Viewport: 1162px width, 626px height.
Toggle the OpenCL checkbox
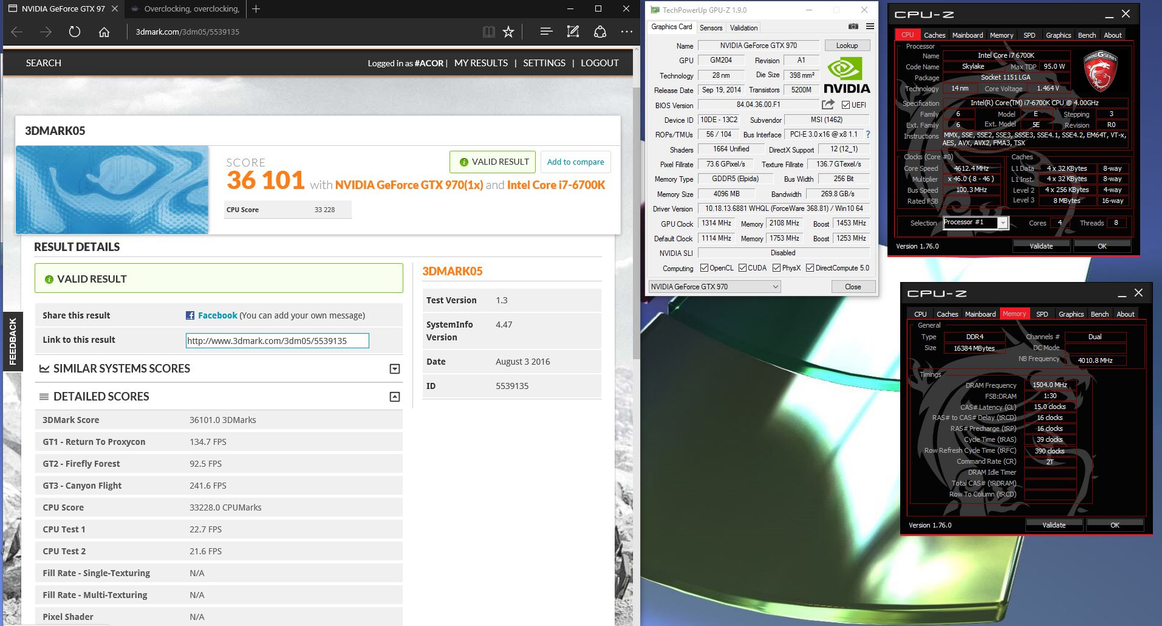point(704,268)
